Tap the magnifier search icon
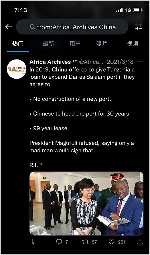Viewport: 150px width, 255px height. (32, 27)
